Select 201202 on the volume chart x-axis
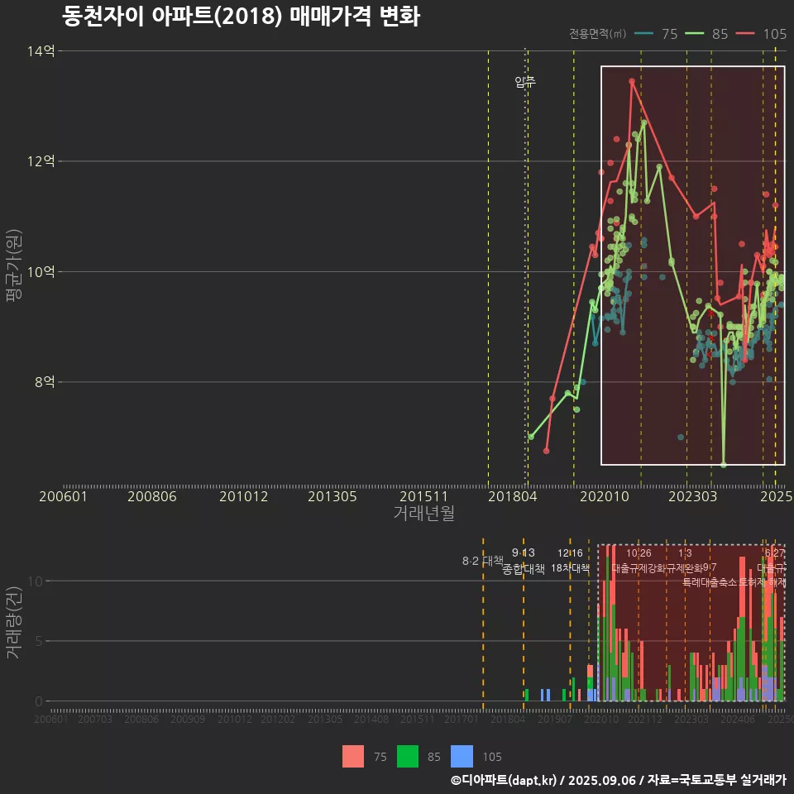Screen dimensions: 794x794 278,719
